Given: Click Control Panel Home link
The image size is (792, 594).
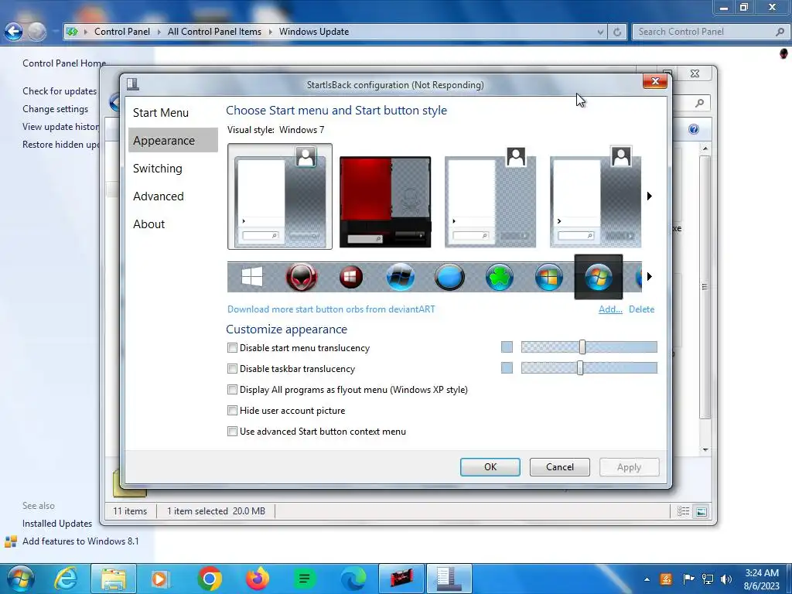Looking at the screenshot, I should click(64, 63).
